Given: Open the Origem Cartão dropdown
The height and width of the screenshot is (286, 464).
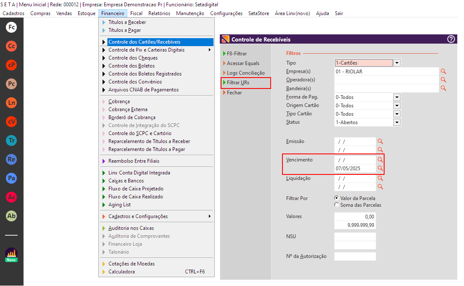Looking at the screenshot, I should click(397, 105).
